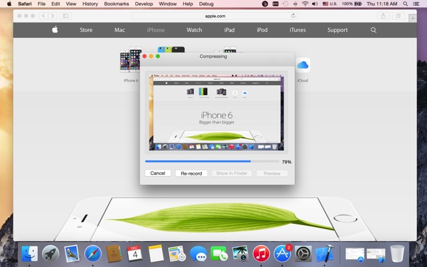Open App Store icon with badge
The width and height of the screenshot is (427, 267).
(x=282, y=254)
